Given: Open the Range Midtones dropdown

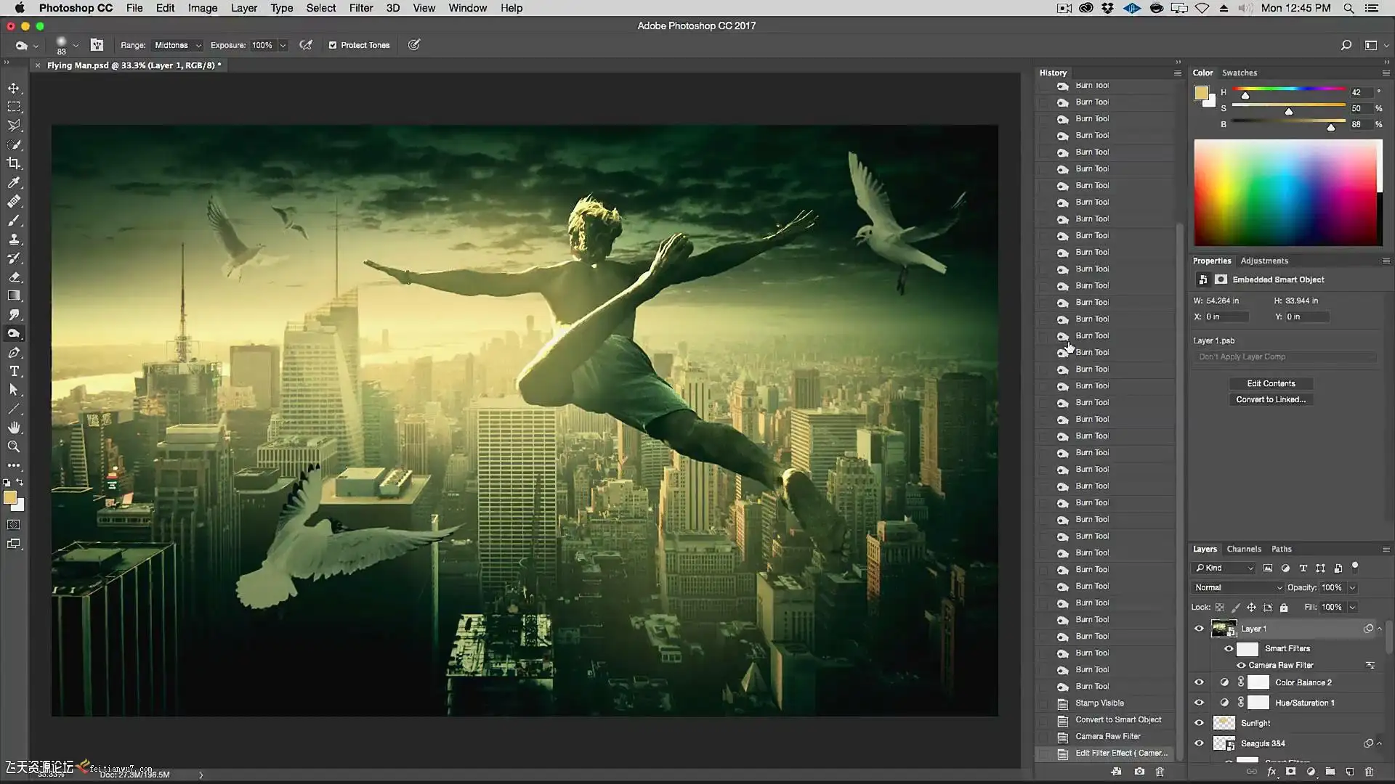Looking at the screenshot, I should coord(177,45).
